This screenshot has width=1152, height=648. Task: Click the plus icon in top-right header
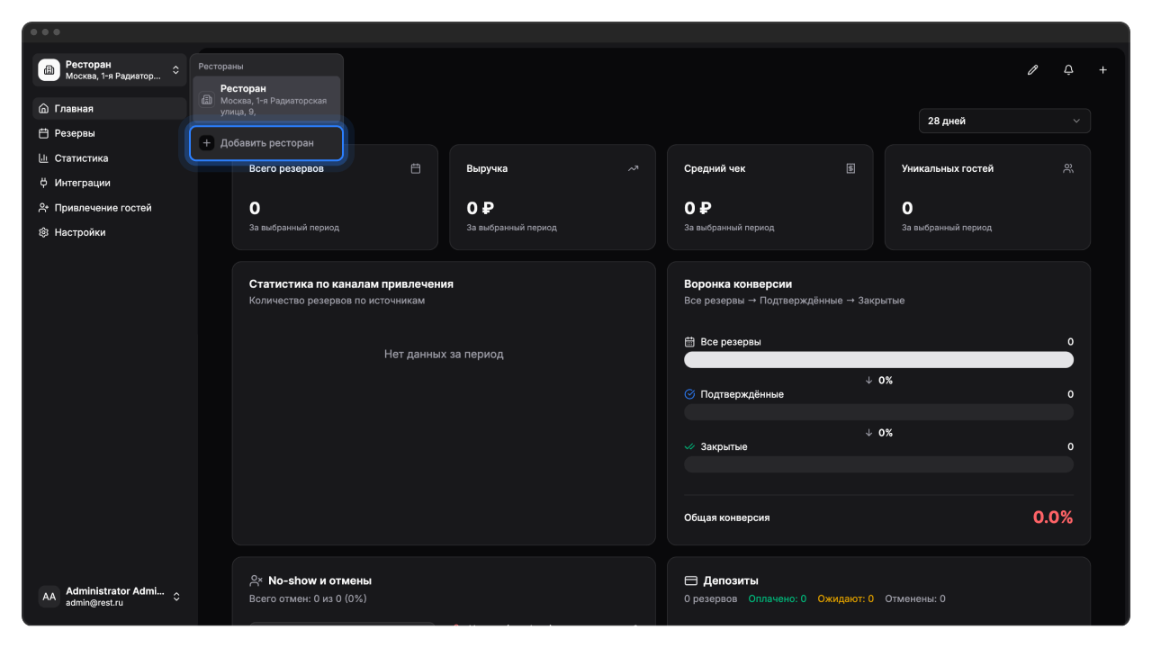click(1102, 70)
